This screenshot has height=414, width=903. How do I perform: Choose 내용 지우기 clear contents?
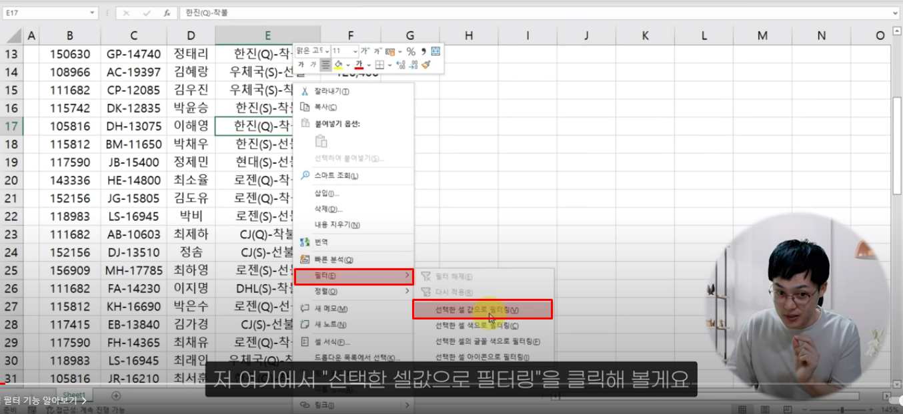tap(353, 225)
